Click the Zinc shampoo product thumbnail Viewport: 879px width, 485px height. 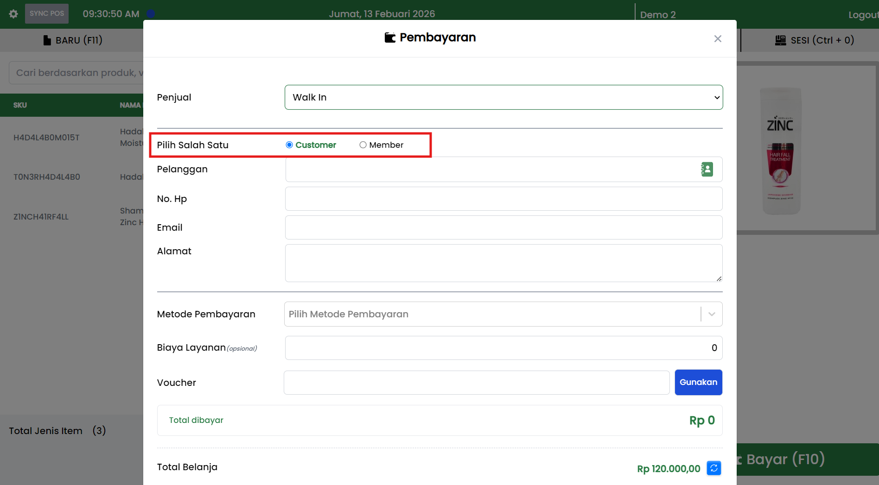pyautogui.click(x=782, y=151)
